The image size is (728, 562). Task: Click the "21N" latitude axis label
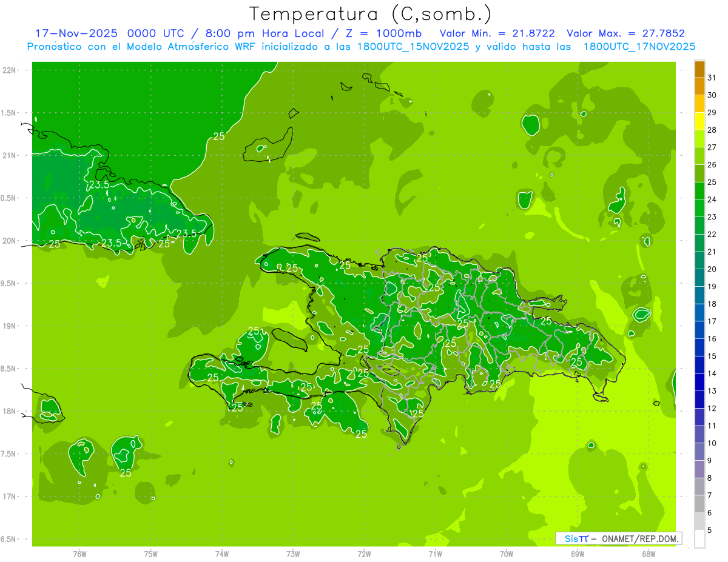point(10,155)
